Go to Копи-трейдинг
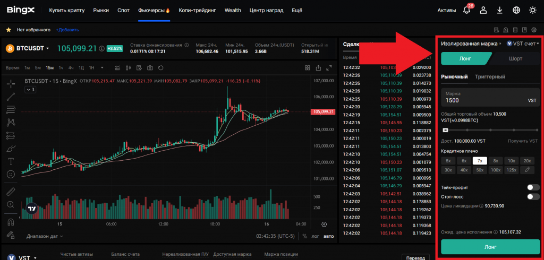Viewport: 544px width, 260px height. tap(197, 11)
